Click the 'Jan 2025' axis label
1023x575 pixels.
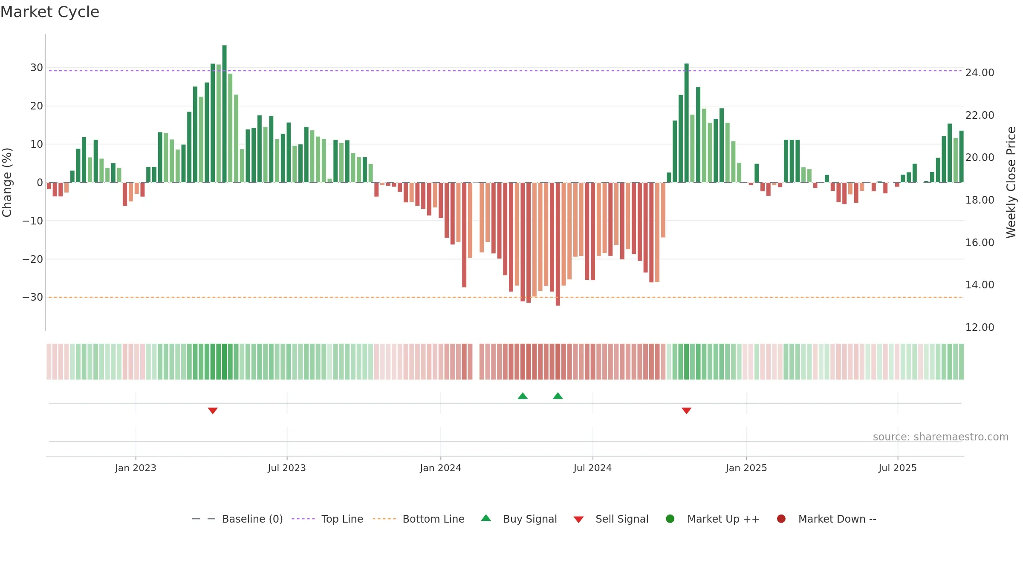746,468
